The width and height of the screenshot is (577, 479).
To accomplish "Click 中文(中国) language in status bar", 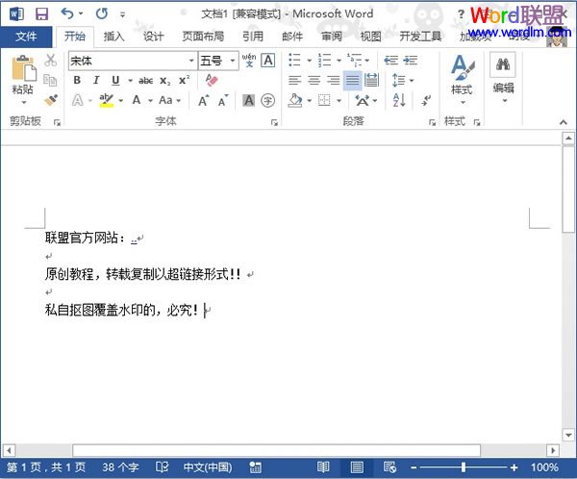I will pos(208,467).
